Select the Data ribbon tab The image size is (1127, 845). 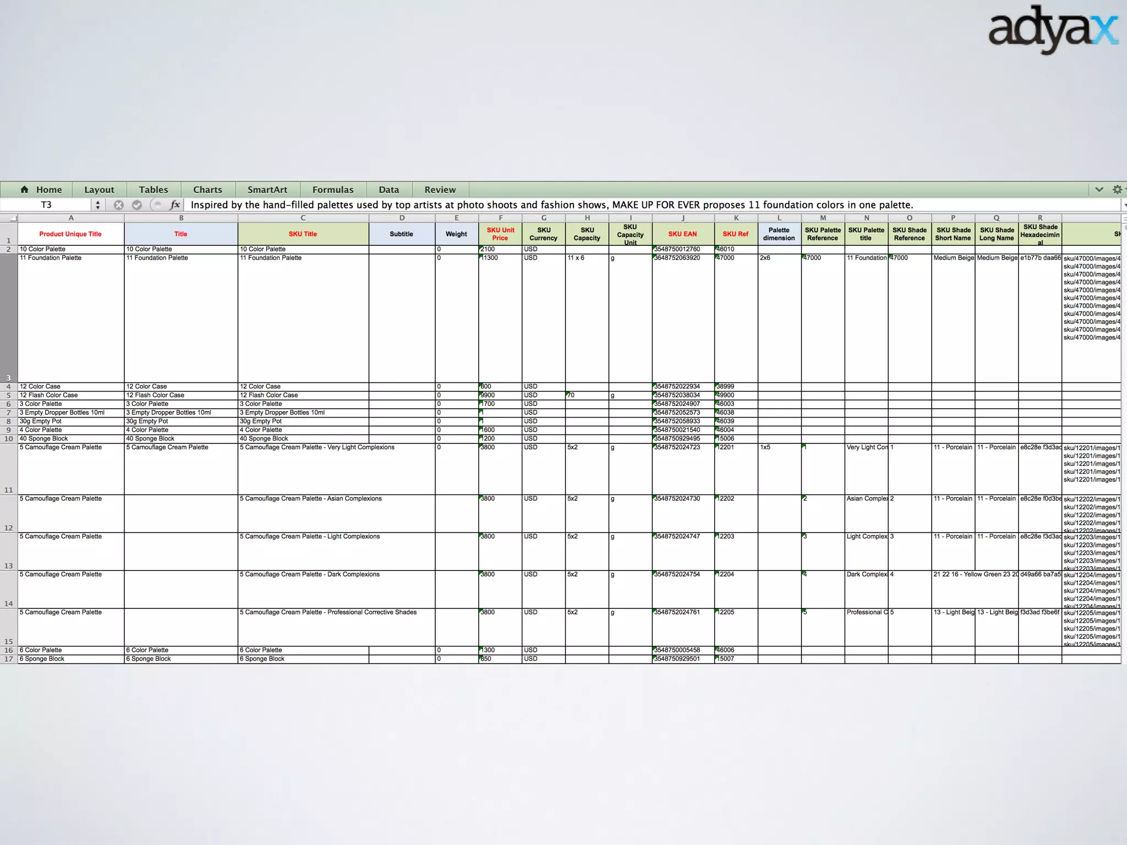pyautogui.click(x=389, y=189)
